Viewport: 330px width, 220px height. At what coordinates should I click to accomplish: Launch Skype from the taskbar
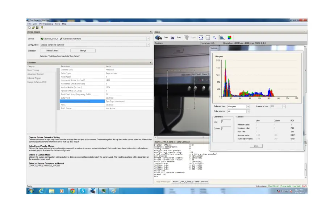pos(83,191)
